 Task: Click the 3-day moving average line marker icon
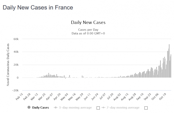coord(56,108)
